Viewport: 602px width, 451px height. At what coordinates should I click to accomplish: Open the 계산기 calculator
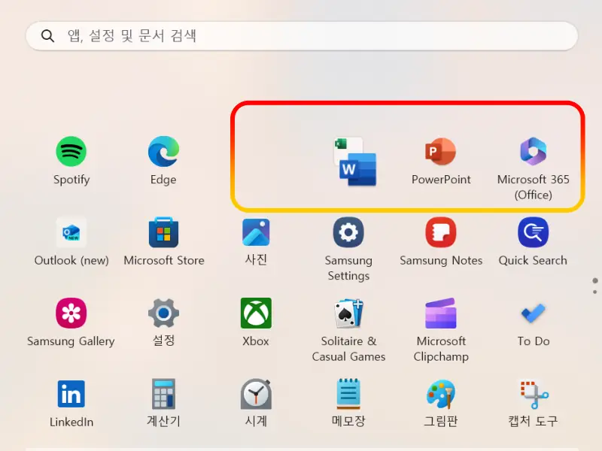163,394
